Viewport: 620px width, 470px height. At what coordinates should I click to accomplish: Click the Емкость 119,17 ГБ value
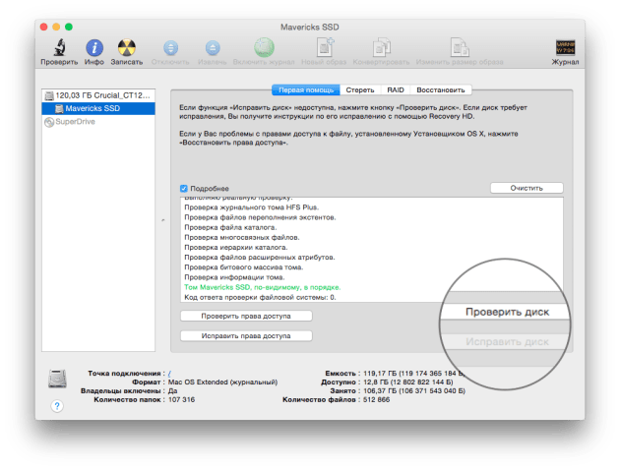[413, 374]
